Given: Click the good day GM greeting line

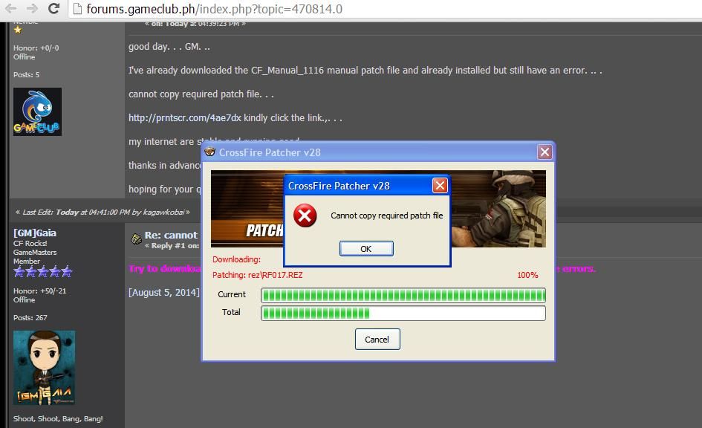Looking at the screenshot, I should point(169,47).
